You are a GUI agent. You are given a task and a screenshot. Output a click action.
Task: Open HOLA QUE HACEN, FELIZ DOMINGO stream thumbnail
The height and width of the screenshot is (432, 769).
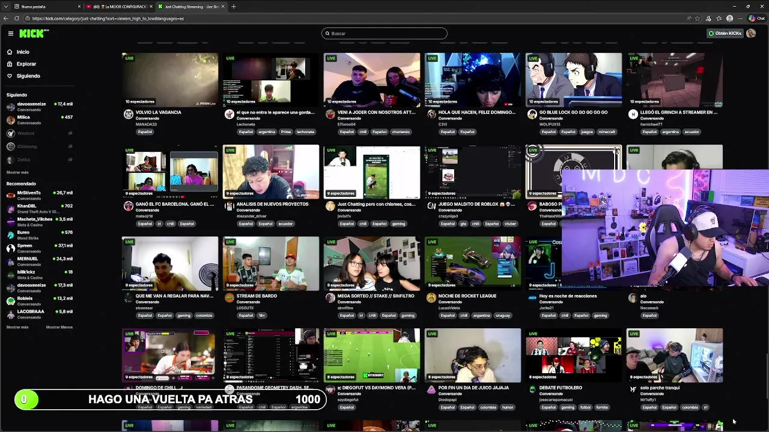pos(473,80)
